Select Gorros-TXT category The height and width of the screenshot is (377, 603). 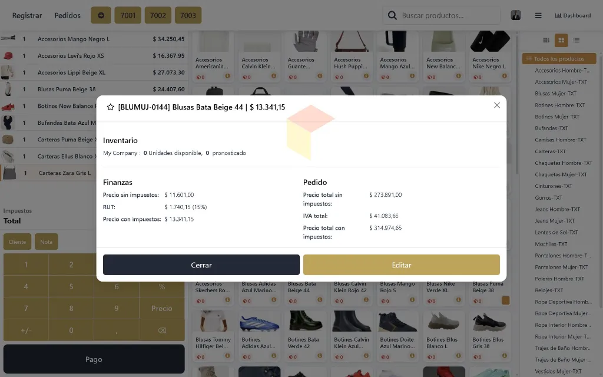pyautogui.click(x=548, y=198)
